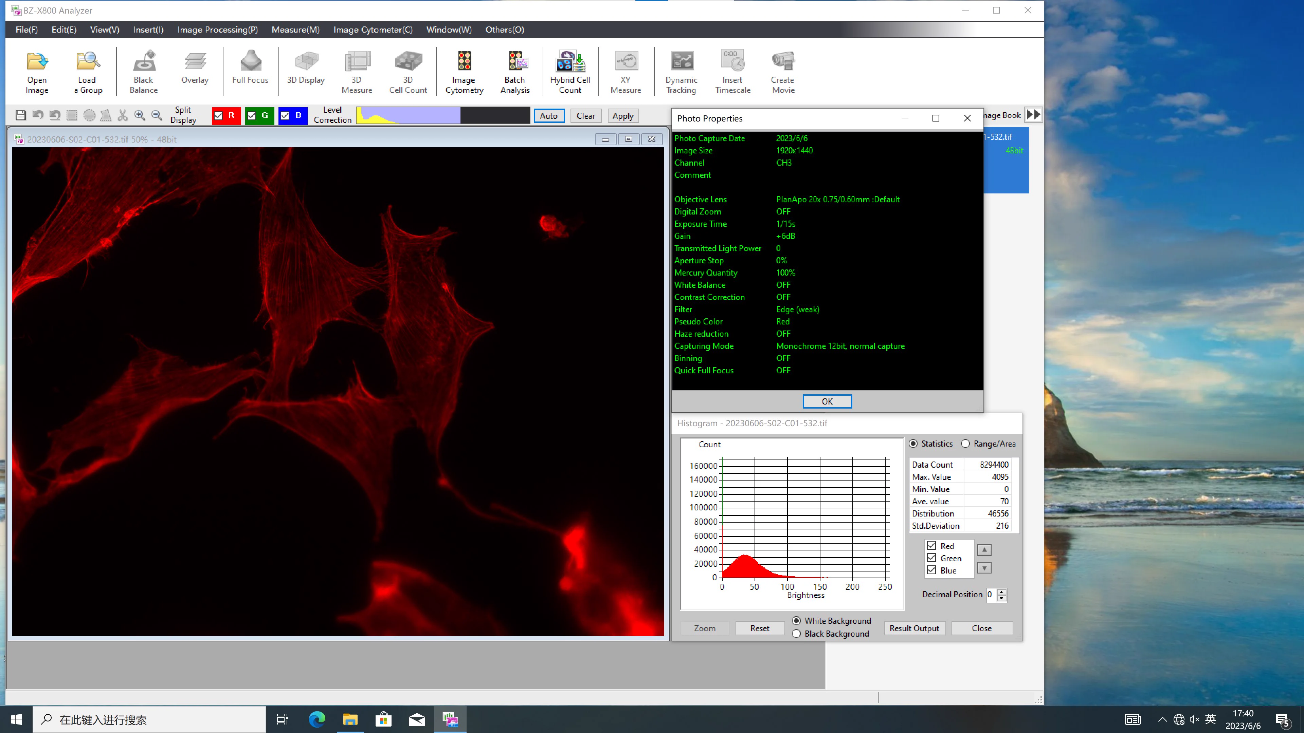Select the polygon selection tool
The height and width of the screenshot is (733, 1304).
106,115
